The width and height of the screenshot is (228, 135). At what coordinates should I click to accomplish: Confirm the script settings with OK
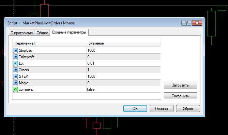point(135,108)
